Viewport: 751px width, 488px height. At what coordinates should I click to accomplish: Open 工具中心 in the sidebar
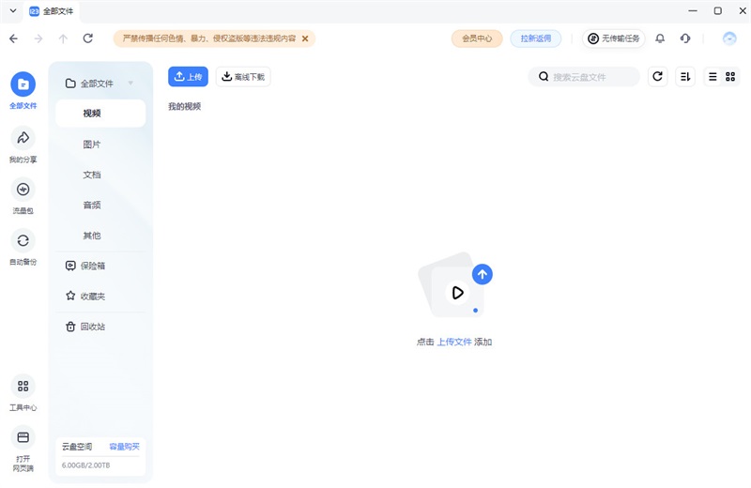click(x=23, y=387)
